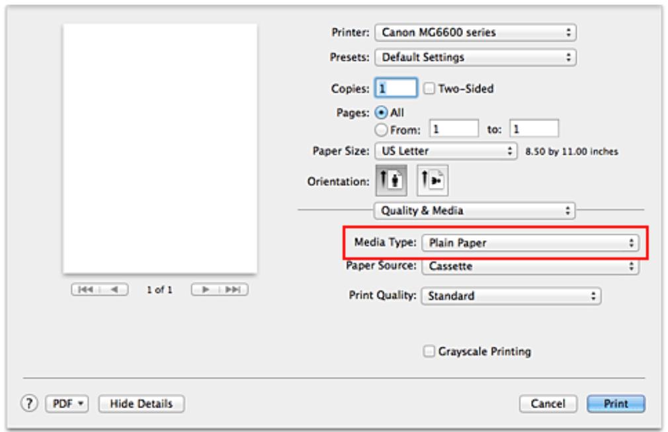
Task: Select the All pages radio button
Action: [x=381, y=112]
